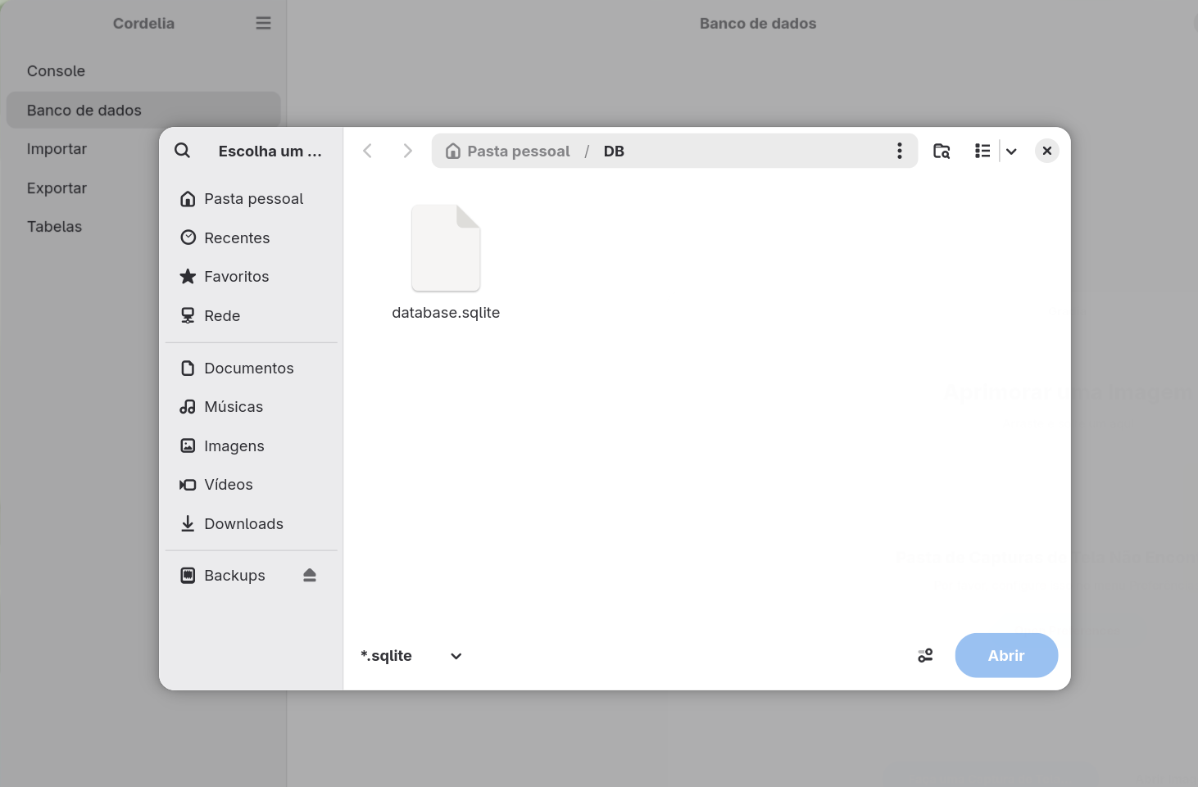Image resolution: width=1198 pixels, height=787 pixels.
Task: Select Tabelas in Cordelia sidebar
Action: pyautogui.click(x=143, y=227)
